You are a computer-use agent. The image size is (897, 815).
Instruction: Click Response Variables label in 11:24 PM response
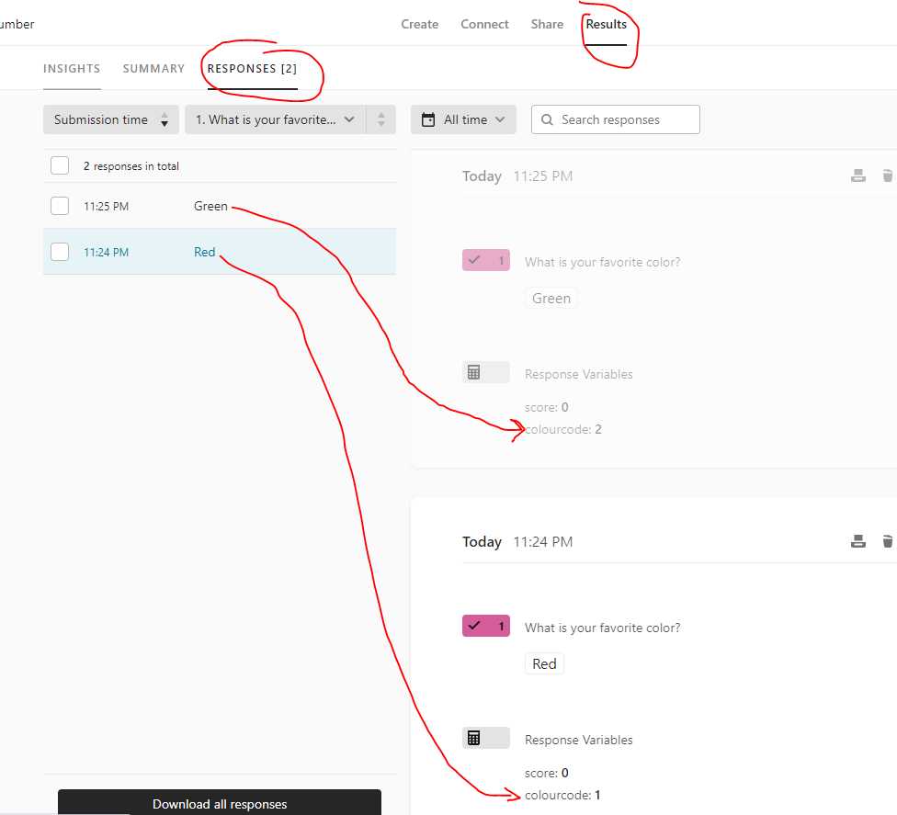click(578, 740)
